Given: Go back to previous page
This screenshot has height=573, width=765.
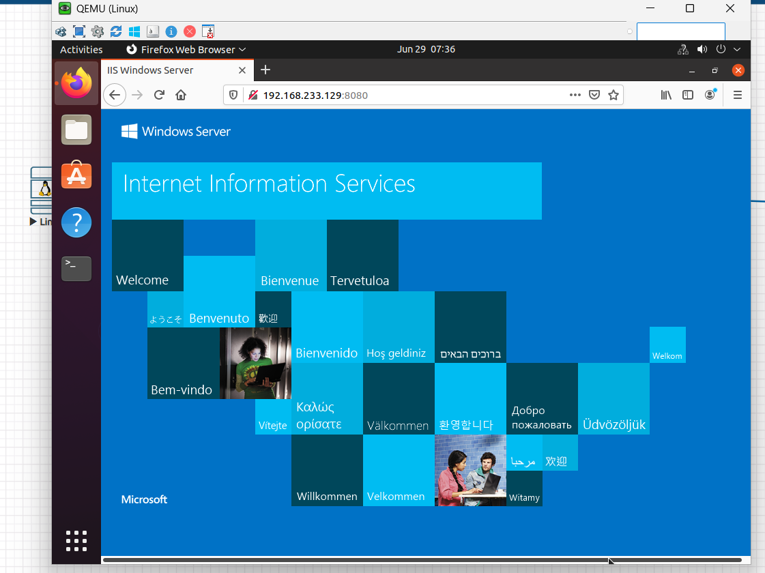Looking at the screenshot, I should click(115, 95).
